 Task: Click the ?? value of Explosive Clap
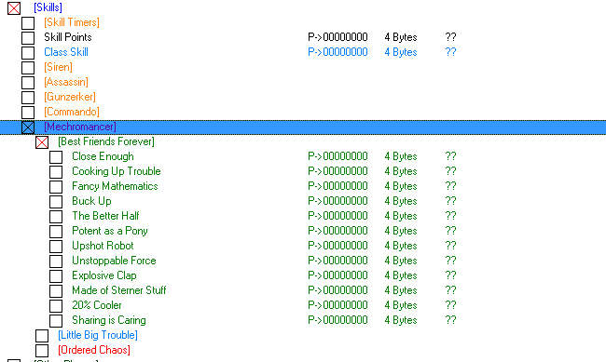click(x=450, y=275)
